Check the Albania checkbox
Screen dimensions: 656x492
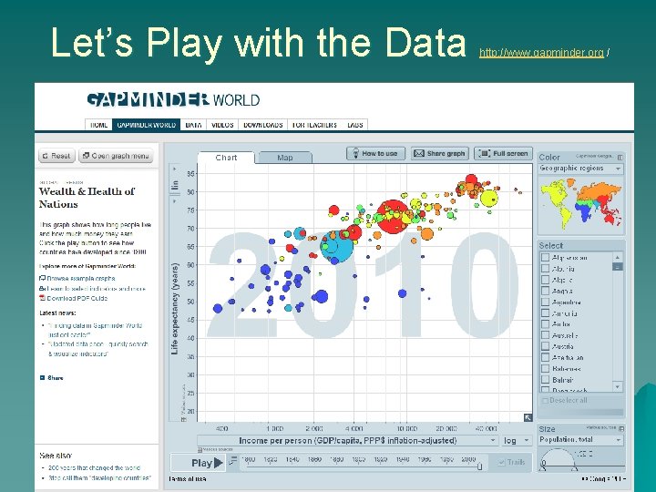point(545,269)
